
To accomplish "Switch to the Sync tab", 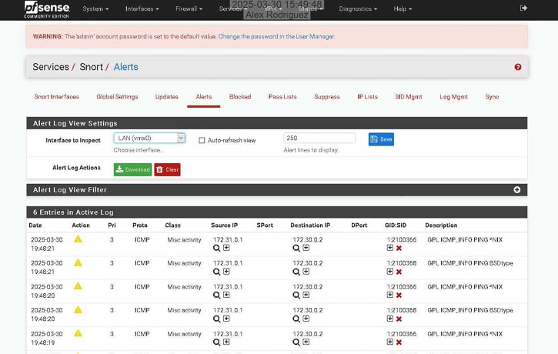I will point(492,97).
